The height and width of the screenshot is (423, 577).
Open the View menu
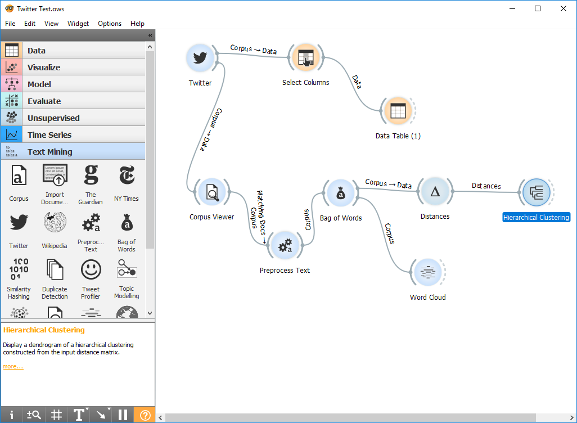tap(52, 24)
